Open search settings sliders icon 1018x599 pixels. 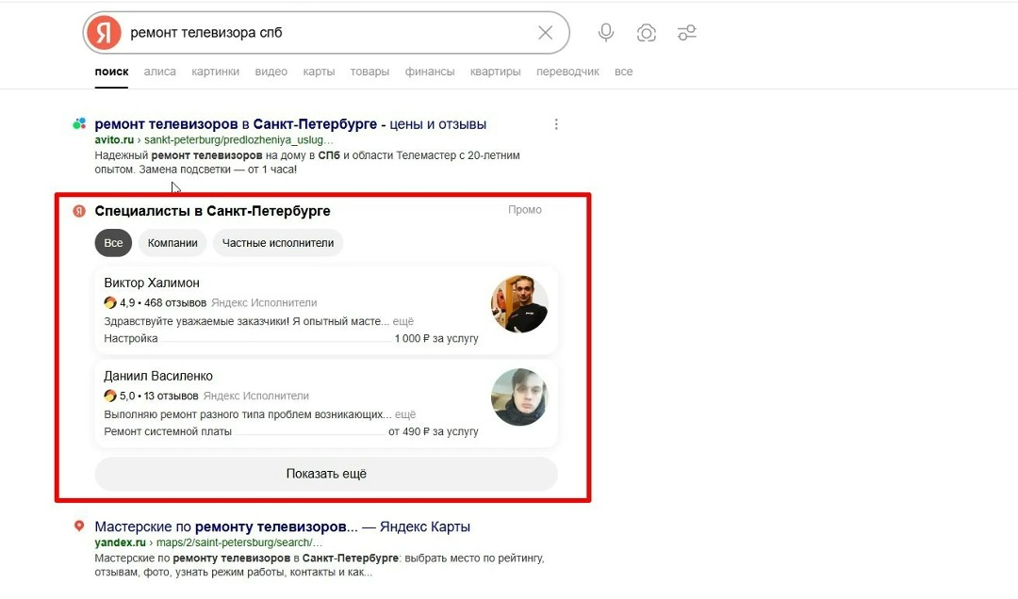[687, 32]
